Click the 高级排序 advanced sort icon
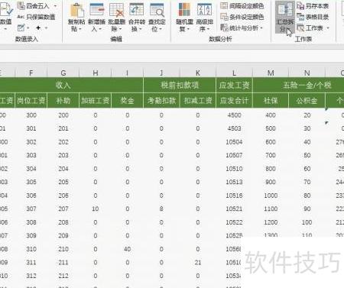 tap(204, 18)
